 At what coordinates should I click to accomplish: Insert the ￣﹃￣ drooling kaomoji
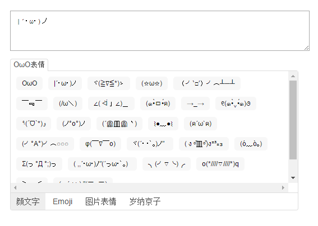pyautogui.click(x=32, y=103)
